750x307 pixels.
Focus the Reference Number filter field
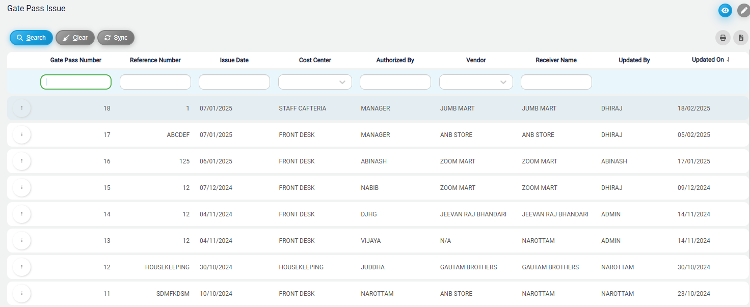tap(155, 82)
